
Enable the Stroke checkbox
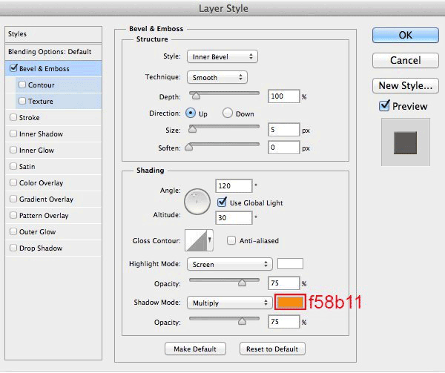pos(13,117)
